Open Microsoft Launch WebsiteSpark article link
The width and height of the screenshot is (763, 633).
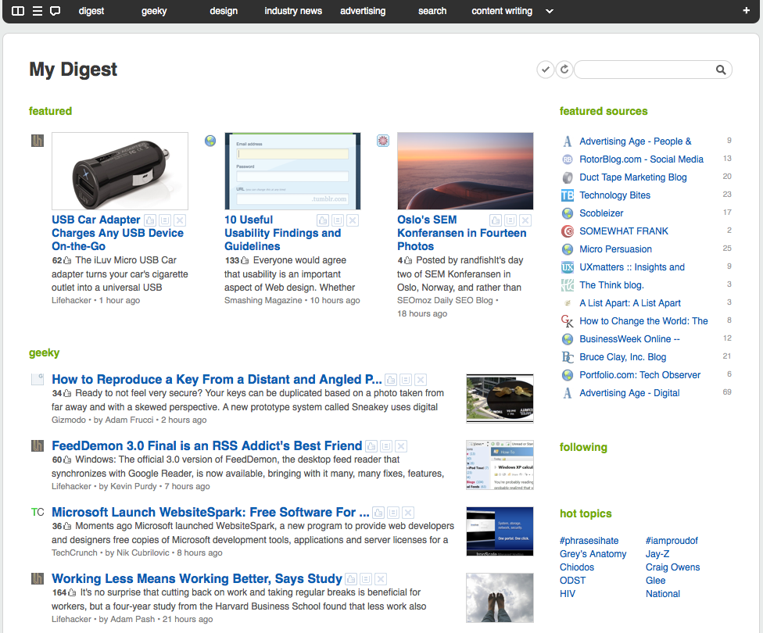coord(210,513)
